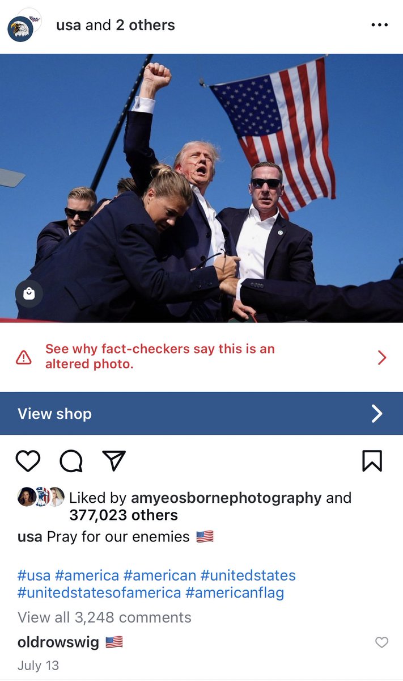Tap the shopping bag icon on photo
This screenshot has height=681, width=403.
[29, 293]
